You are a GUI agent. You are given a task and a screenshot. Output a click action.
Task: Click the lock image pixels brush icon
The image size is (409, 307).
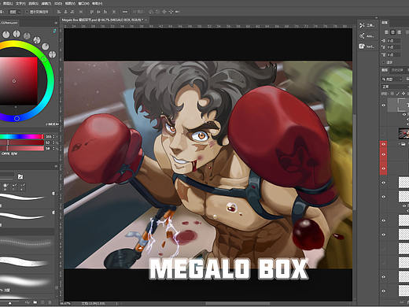(398, 94)
